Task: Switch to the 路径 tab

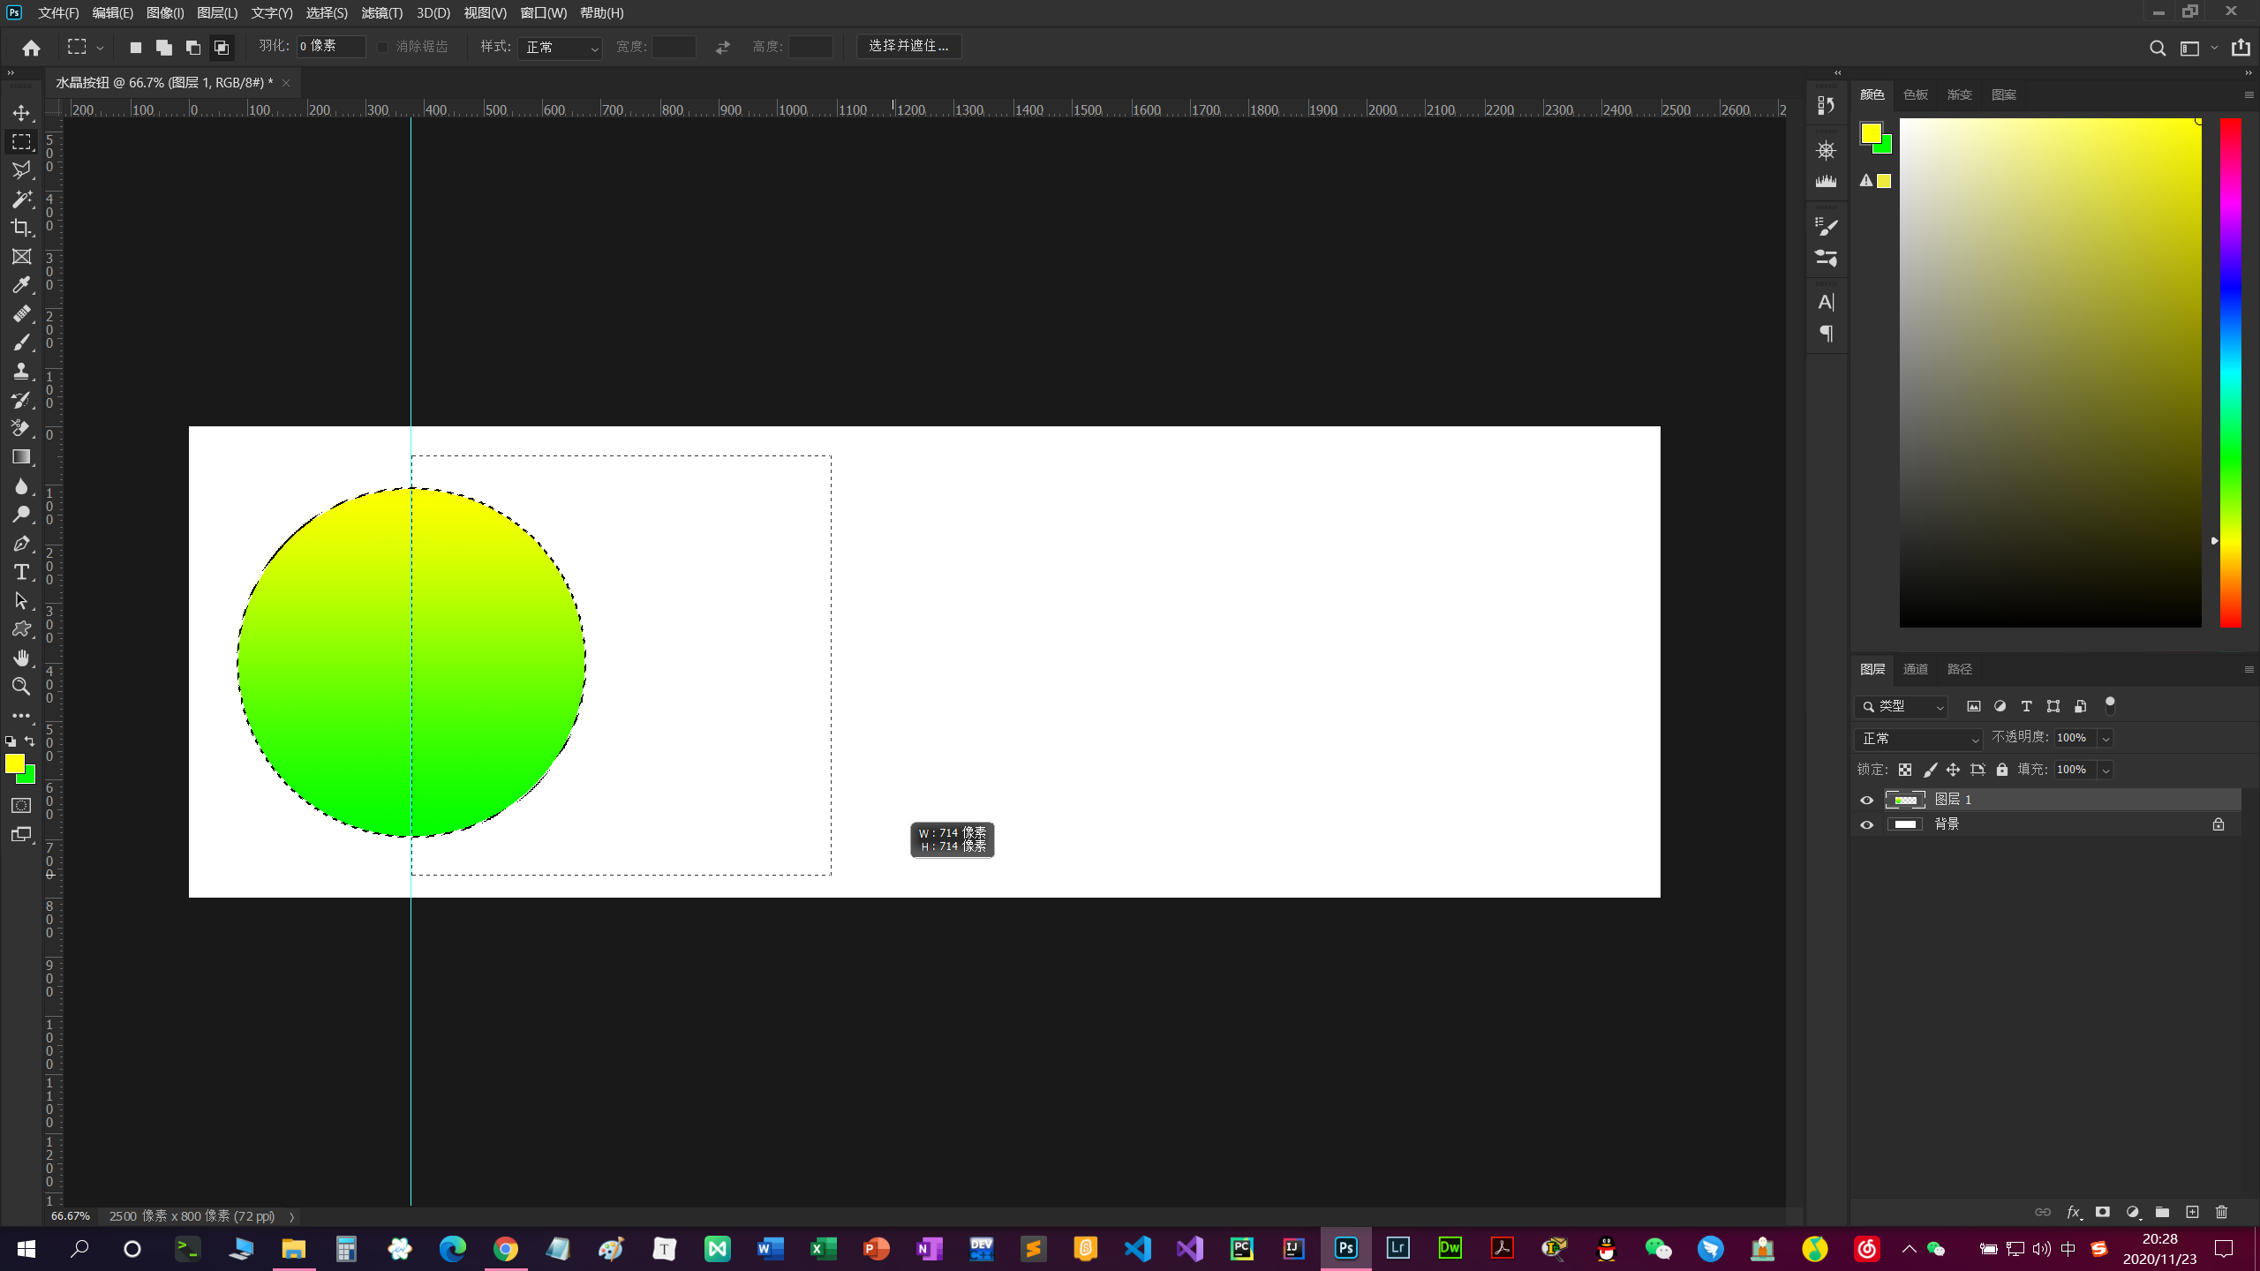Action: (x=1959, y=670)
